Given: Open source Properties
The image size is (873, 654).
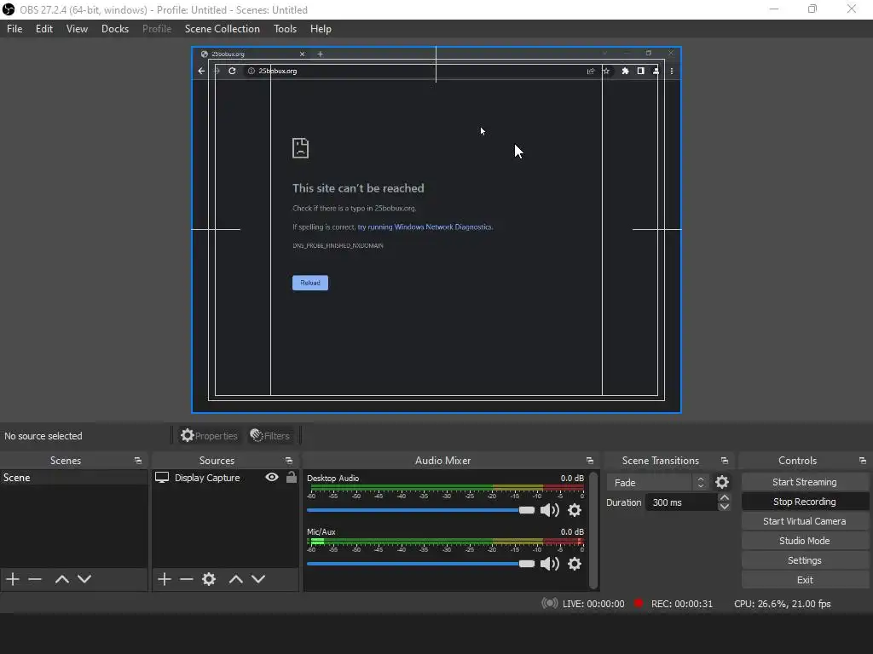Looking at the screenshot, I should (x=210, y=436).
